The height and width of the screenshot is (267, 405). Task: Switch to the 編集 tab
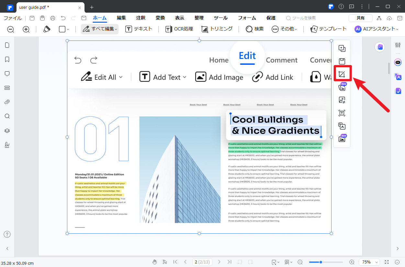pyautogui.click(x=121, y=18)
